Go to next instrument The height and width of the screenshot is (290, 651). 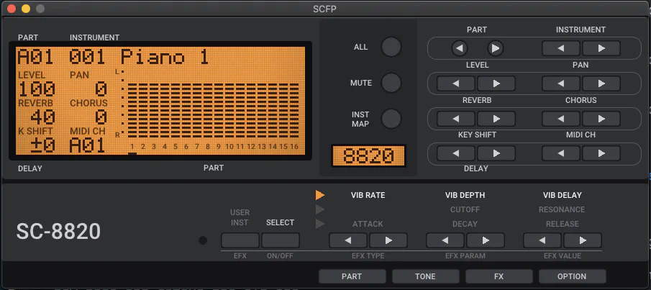(601, 48)
